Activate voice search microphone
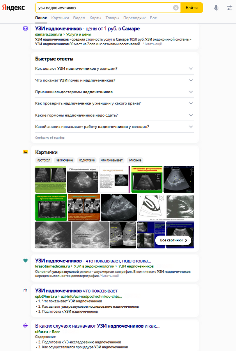 pos(216,8)
